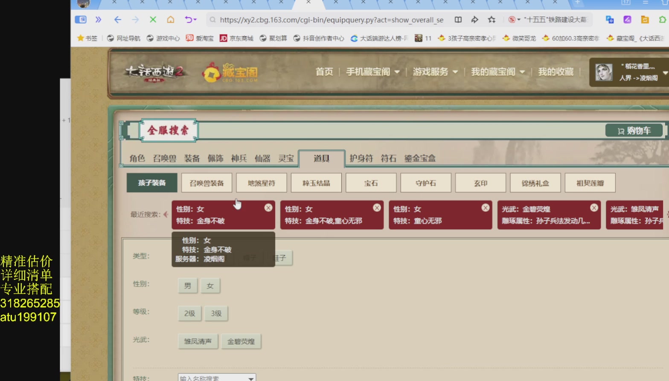669x381 pixels.
Task: Switch to the 灵宝 tab
Action: coord(286,159)
